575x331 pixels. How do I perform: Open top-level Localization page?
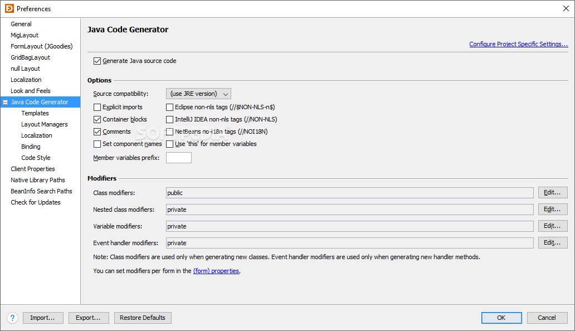click(26, 80)
